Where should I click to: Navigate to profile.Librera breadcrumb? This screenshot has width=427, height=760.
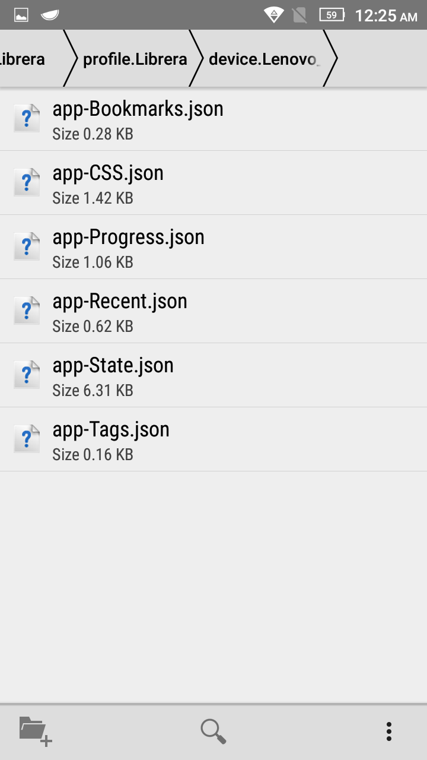(135, 59)
